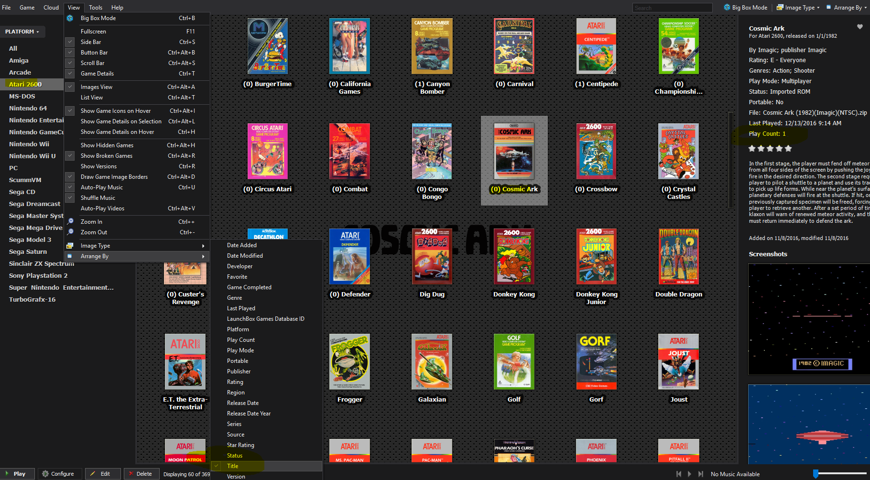Viewport: 870px width, 480px height.
Task: Click the Delete button with red X
Action: [x=142, y=474]
